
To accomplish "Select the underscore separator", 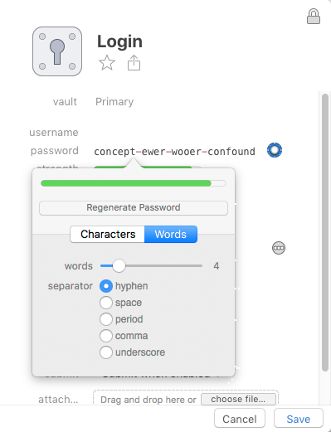I will (106, 352).
